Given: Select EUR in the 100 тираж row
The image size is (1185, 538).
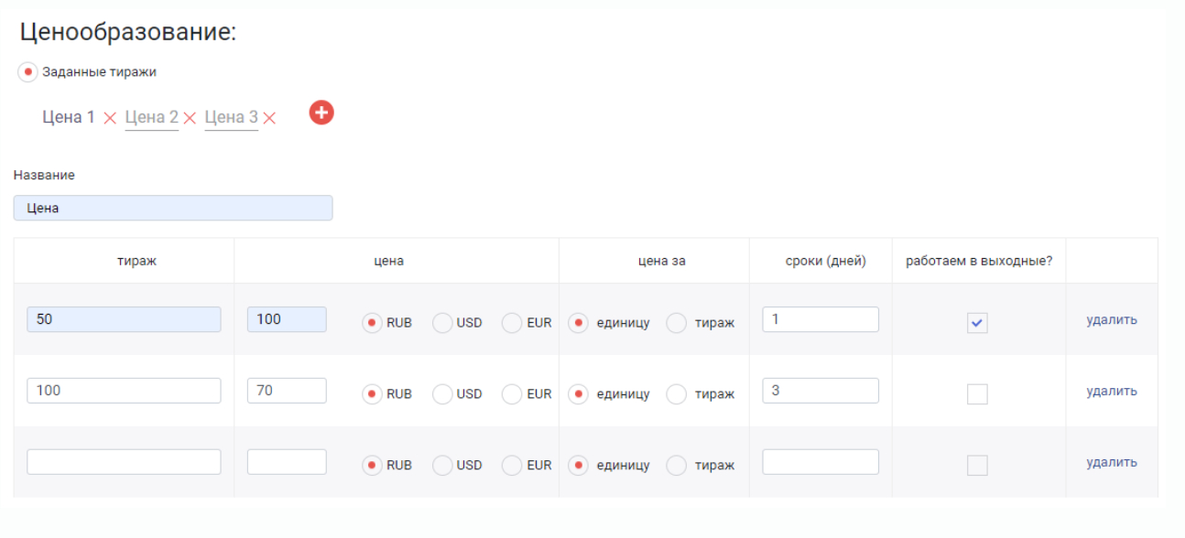Looking at the screenshot, I should pyautogui.click(x=512, y=394).
